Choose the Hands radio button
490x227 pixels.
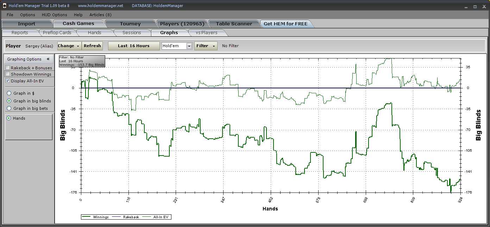(x=9, y=118)
